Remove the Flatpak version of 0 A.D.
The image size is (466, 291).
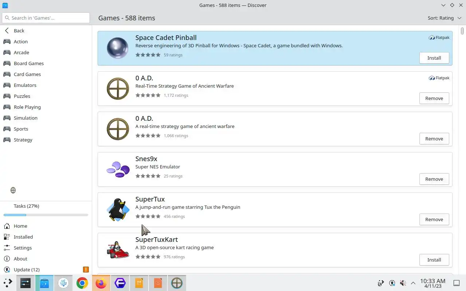434,98
